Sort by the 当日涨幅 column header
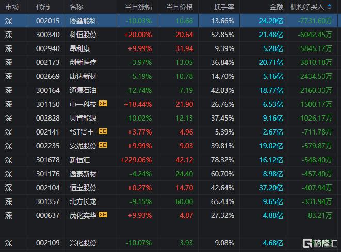Screen dimensions: 341x252 point(138,7)
